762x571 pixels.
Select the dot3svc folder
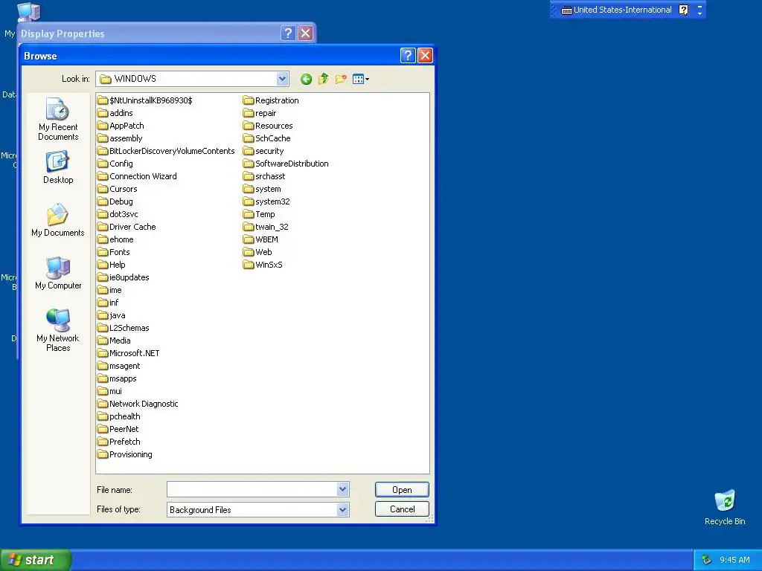(x=118, y=214)
